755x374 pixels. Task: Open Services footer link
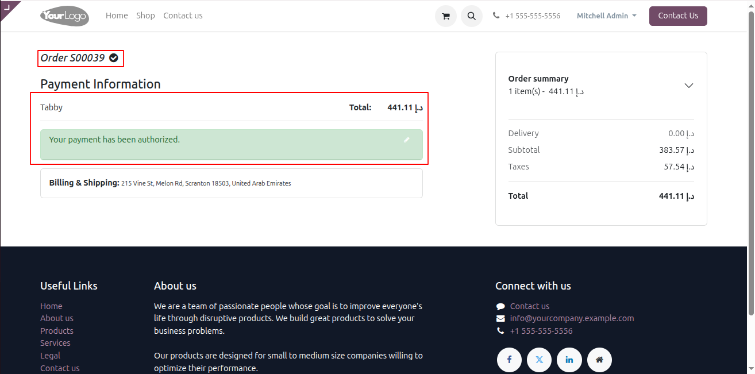[55, 343]
